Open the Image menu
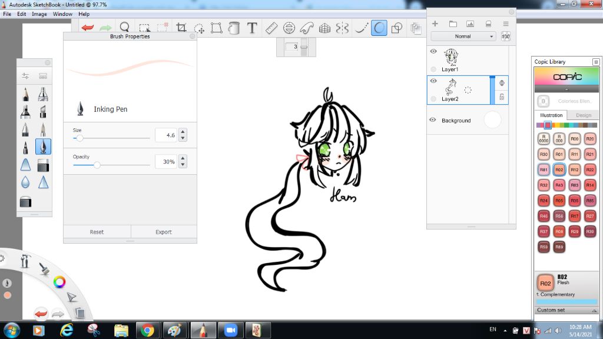 click(39, 14)
